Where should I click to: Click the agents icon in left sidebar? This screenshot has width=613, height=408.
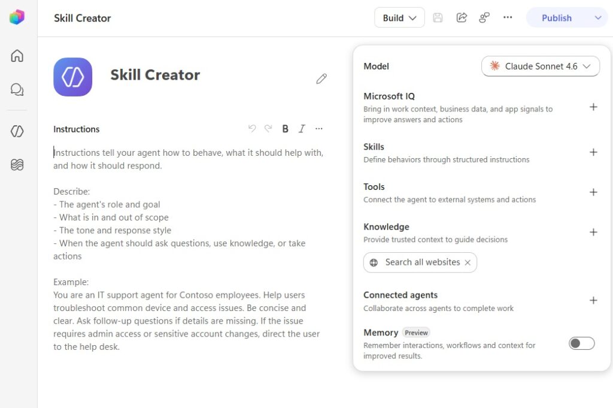click(x=17, y=131)
